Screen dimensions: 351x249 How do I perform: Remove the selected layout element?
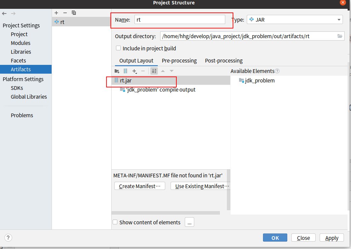143,71
